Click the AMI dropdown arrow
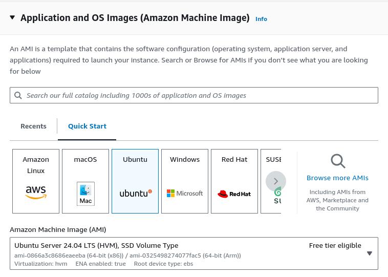The width and height of the screenshot is (388, 277). [x=370, y=253]
